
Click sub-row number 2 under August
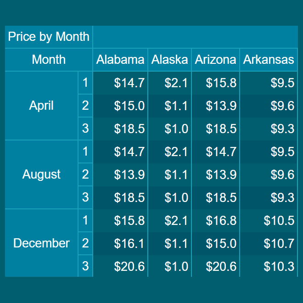coord(85,174)
